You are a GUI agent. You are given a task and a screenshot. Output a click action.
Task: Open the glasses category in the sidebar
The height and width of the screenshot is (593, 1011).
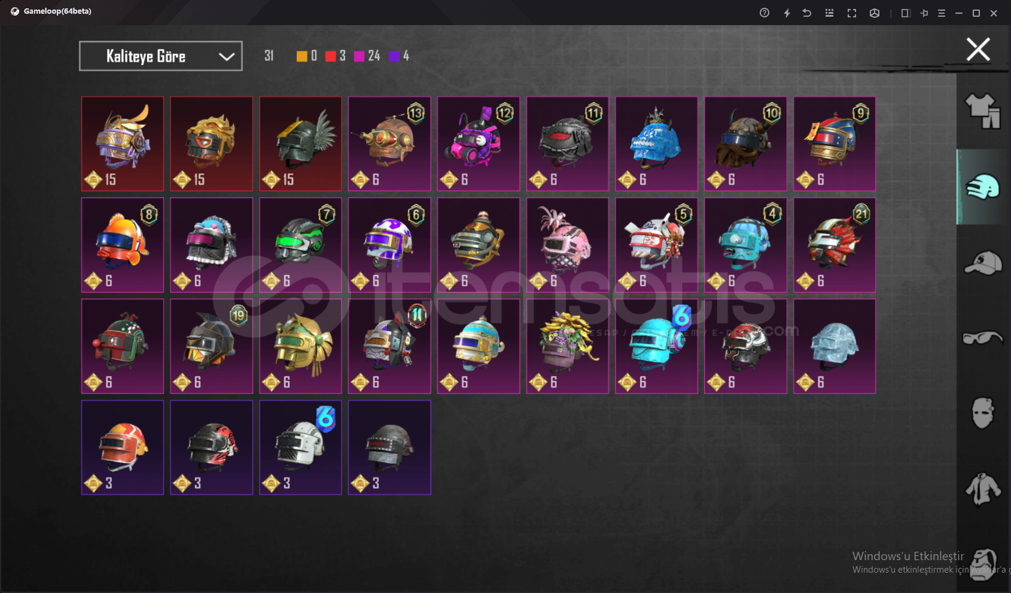pos(982,338)
